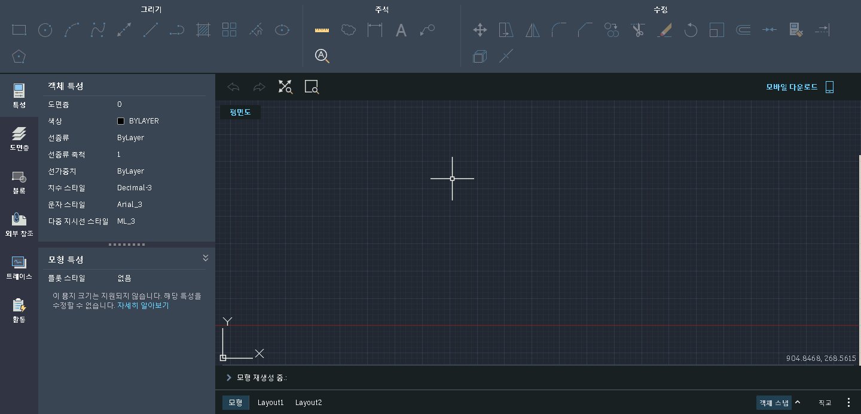The image size is (861, 414).
Task: Select the Trim scissors tool
Action: [638, 30]
